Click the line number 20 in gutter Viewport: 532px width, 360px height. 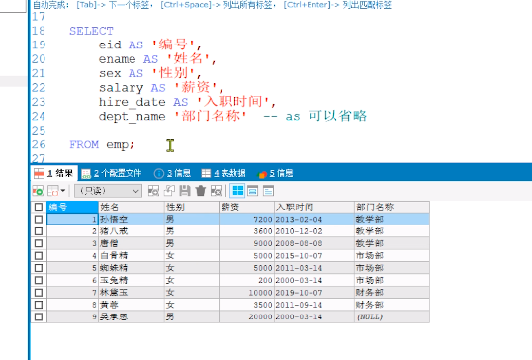(x=39, y=59)
